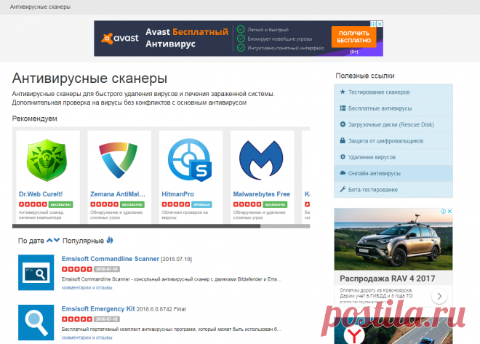Open Бесплатные антивирусы in useful links
Screen dimensions: 480x344
393,108
